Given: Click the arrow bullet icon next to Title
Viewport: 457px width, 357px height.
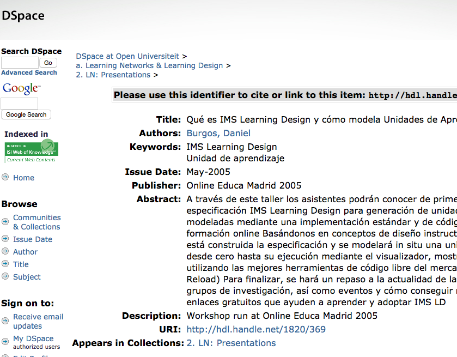Looking at the screenshot, I should click(5, 264).
